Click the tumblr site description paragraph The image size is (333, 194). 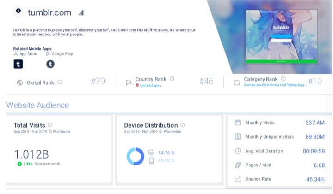[x=104, y=32]
